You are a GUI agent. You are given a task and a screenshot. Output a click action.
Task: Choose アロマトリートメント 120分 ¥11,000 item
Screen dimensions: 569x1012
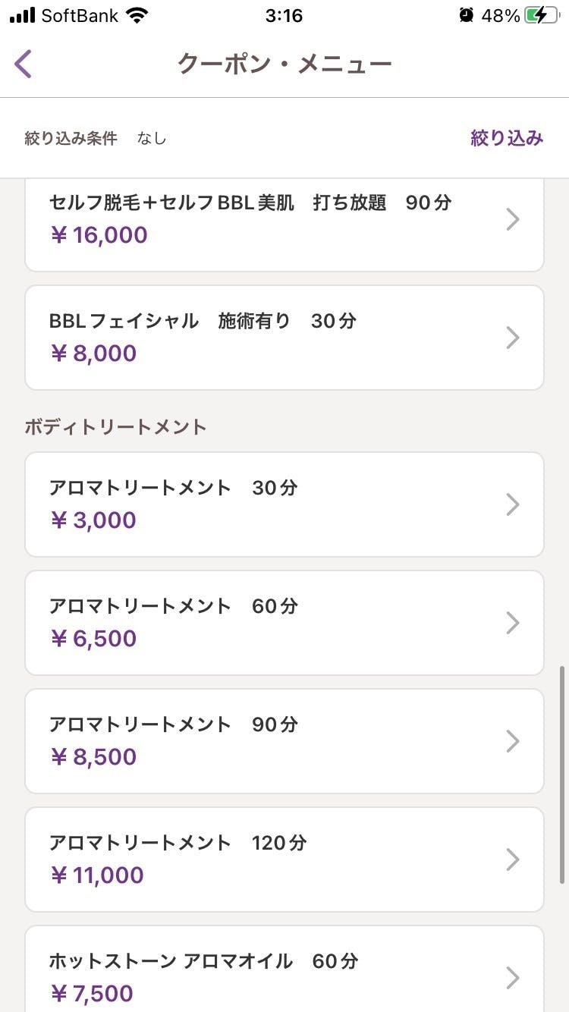[x=284, y=860]
